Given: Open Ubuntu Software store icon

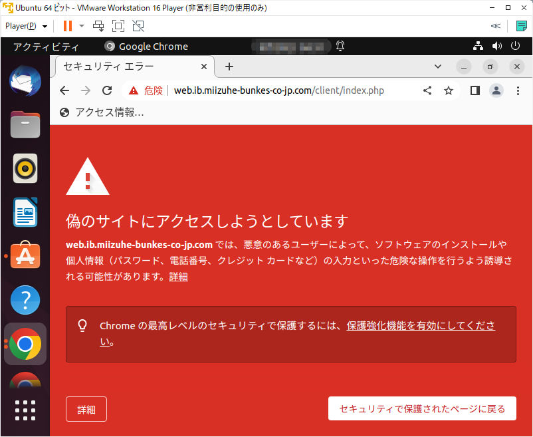Looking at the screenshot, I should click(25, 255).
